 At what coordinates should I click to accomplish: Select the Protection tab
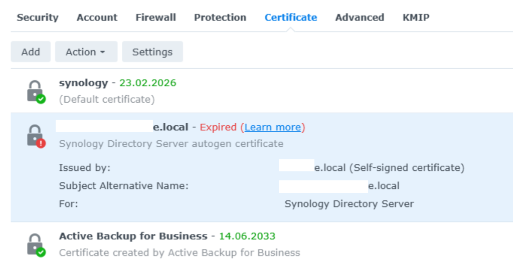220,18
